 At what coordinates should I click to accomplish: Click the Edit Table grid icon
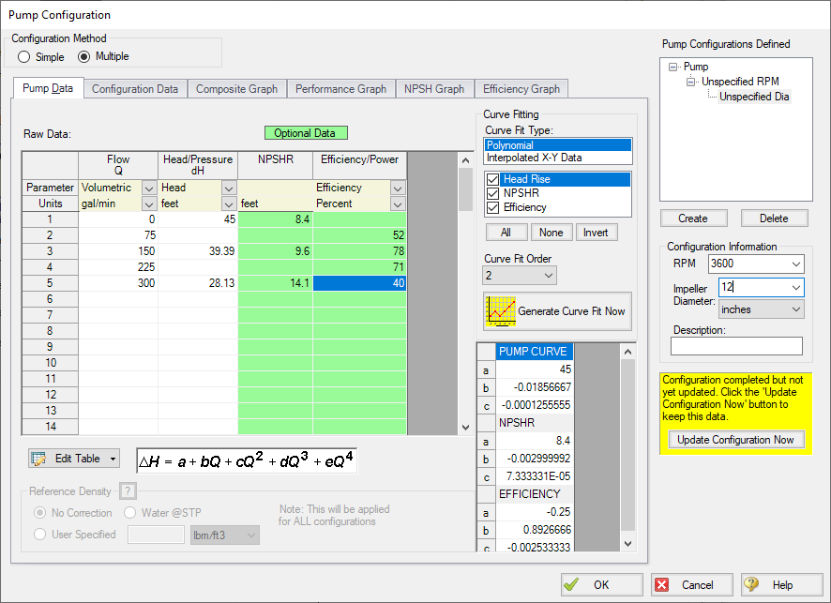[x=39, y=459]
